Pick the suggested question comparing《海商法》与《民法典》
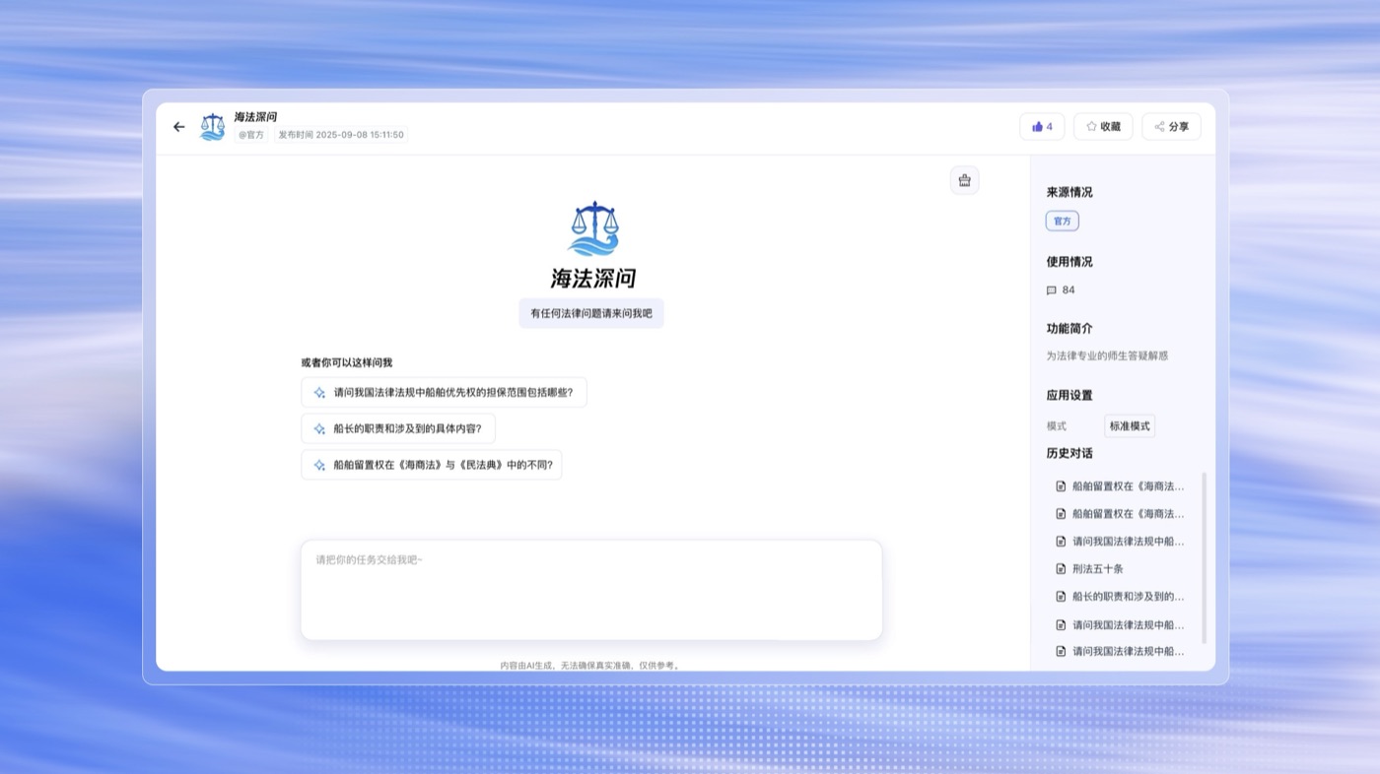Image resolution: width=1380 pixels, height=774 pixels. [431, 465]
